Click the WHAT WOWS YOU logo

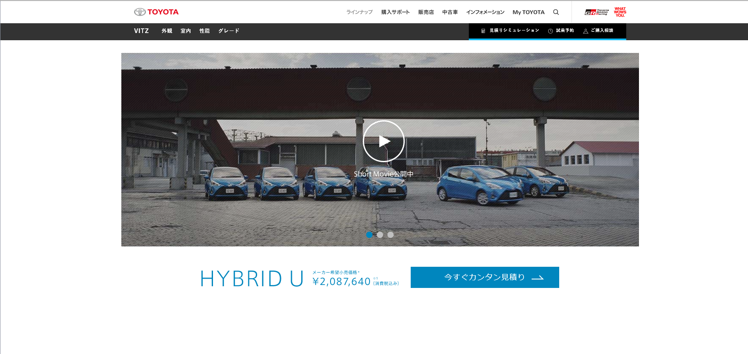pyautogui.click(x=620, y=12)
